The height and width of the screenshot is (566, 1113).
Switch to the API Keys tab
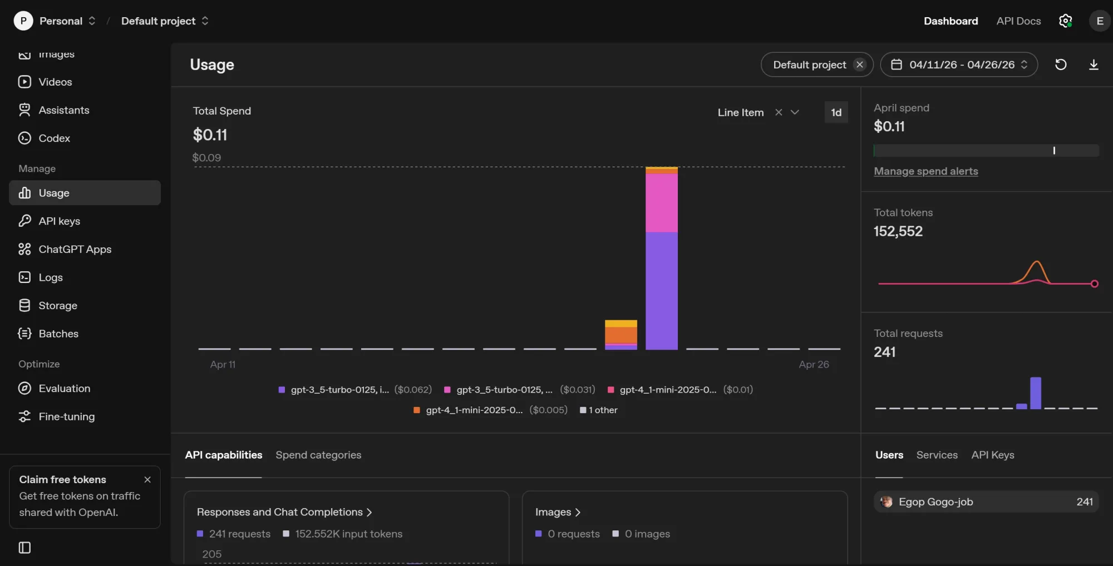click(993, 455)
